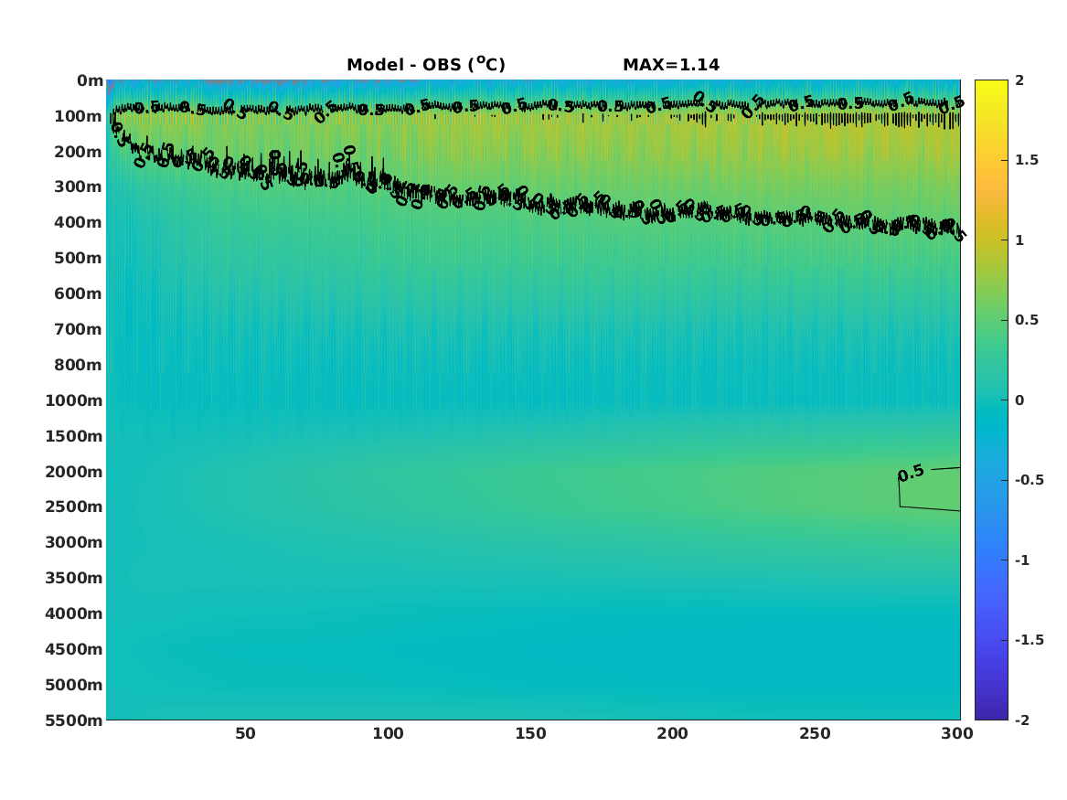Viewport: 1067px width, 800px height.
Task: Click the colorbar tick label "1.5"
Action: point(1027,160)
